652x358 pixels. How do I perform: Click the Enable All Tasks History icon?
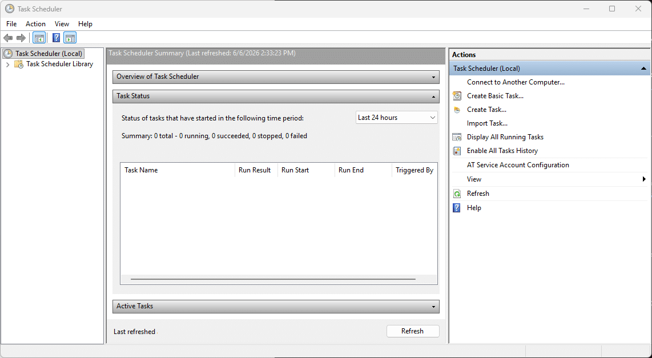(457, 151)
